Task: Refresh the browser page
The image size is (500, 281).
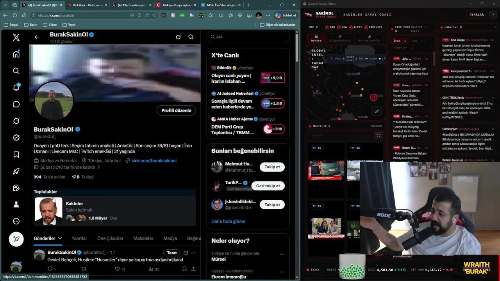Action: point(14,15)
